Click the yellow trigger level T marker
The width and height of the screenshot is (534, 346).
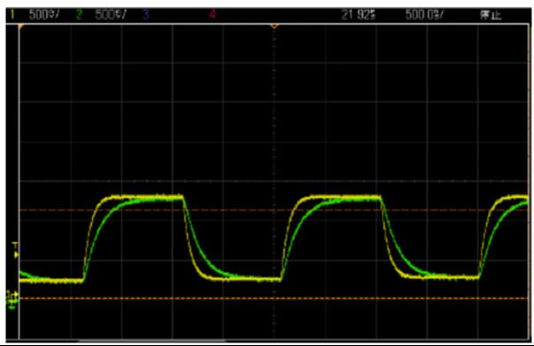(x=15, y=251)
